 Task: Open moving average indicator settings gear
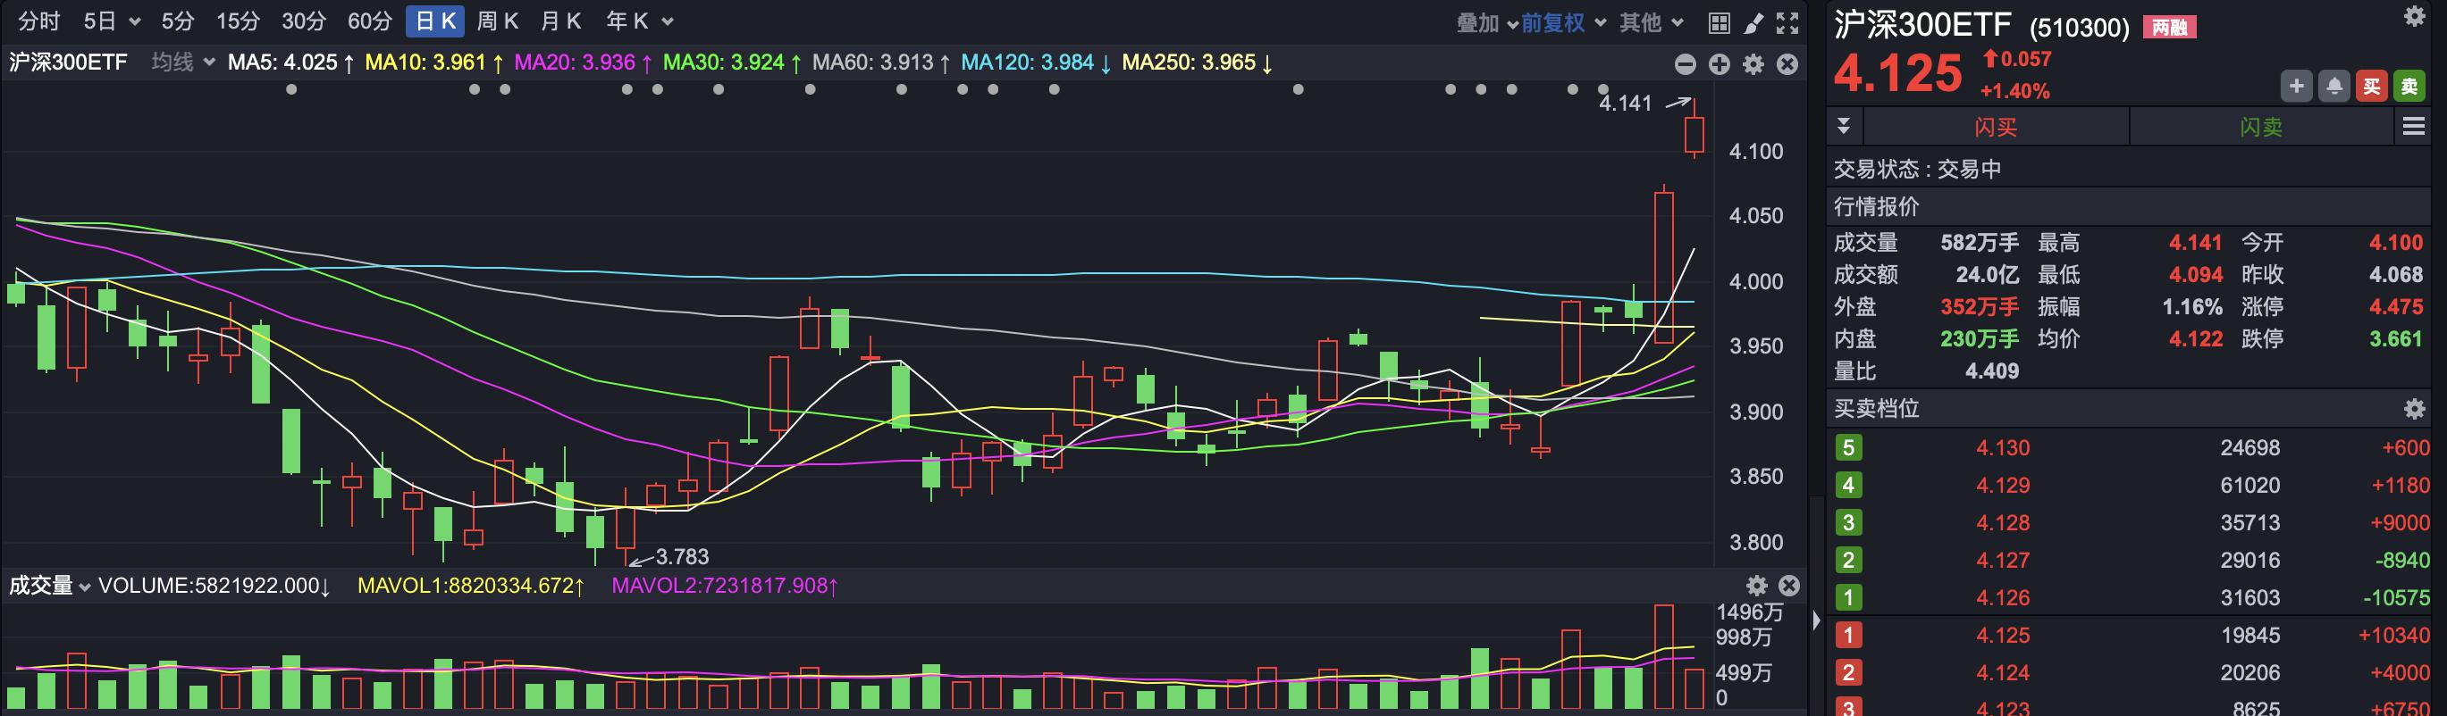[x=1753, y=63]
